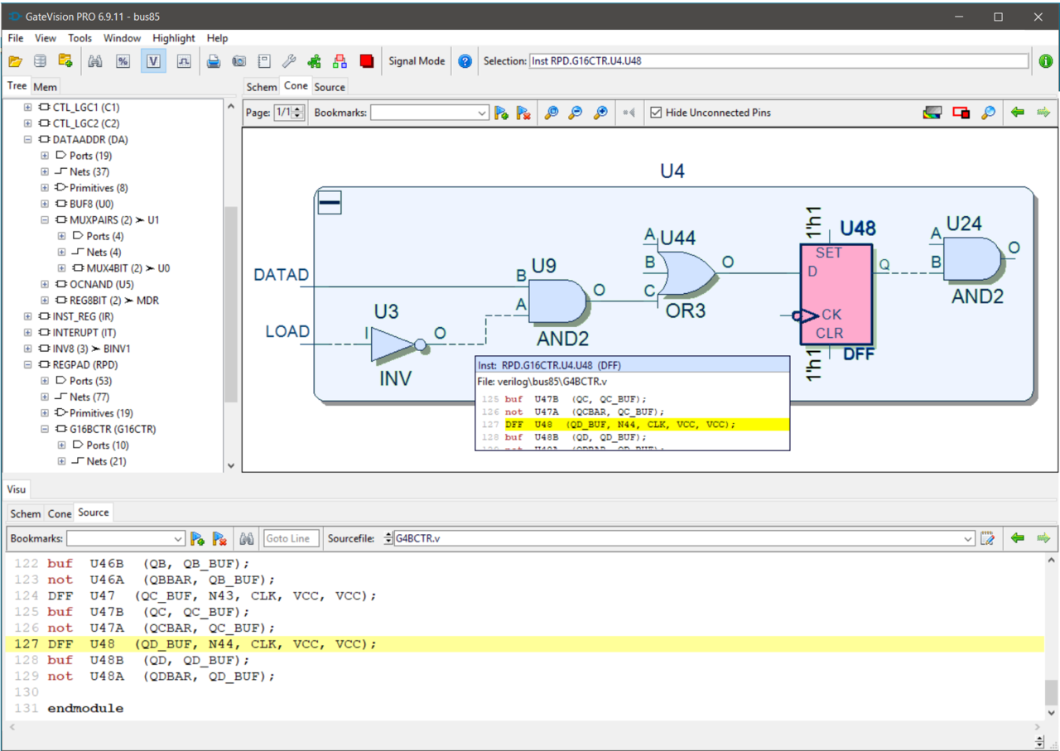Click the blue help question mark icon

point(465,61)
